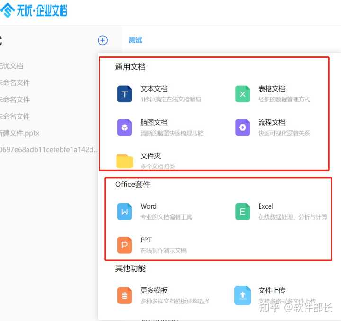The height and width of the screenshot is (321, 341).
Task: Click the 通用文档 section heading
Action: [x=131, y=67]
